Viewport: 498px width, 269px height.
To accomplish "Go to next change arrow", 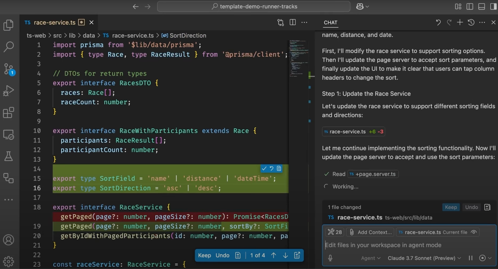I will click(x=285, y=255).
